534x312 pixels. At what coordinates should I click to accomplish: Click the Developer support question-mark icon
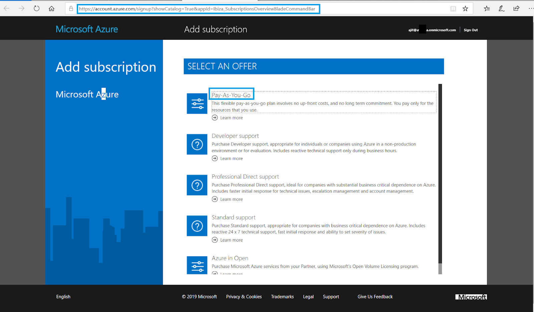(197, 144)
